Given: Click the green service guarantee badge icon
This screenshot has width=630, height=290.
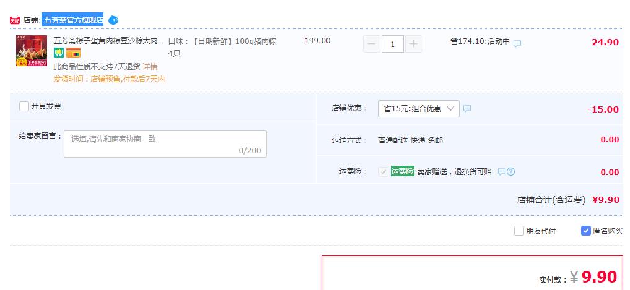Looking at the screenshot, I should click(59, 53).
